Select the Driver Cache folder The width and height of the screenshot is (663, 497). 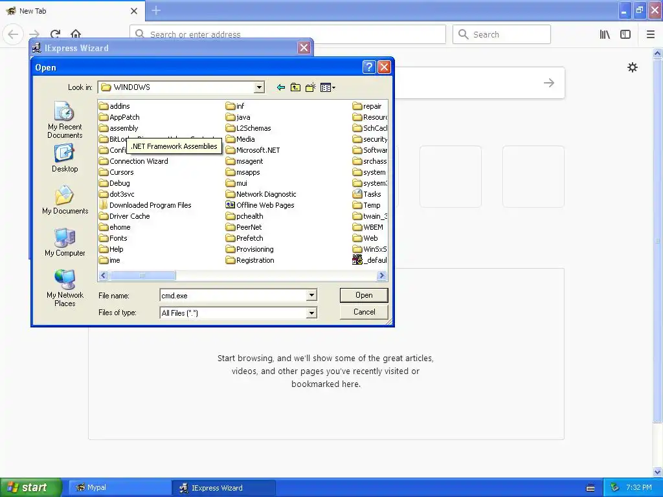click(x=124, y=216)
